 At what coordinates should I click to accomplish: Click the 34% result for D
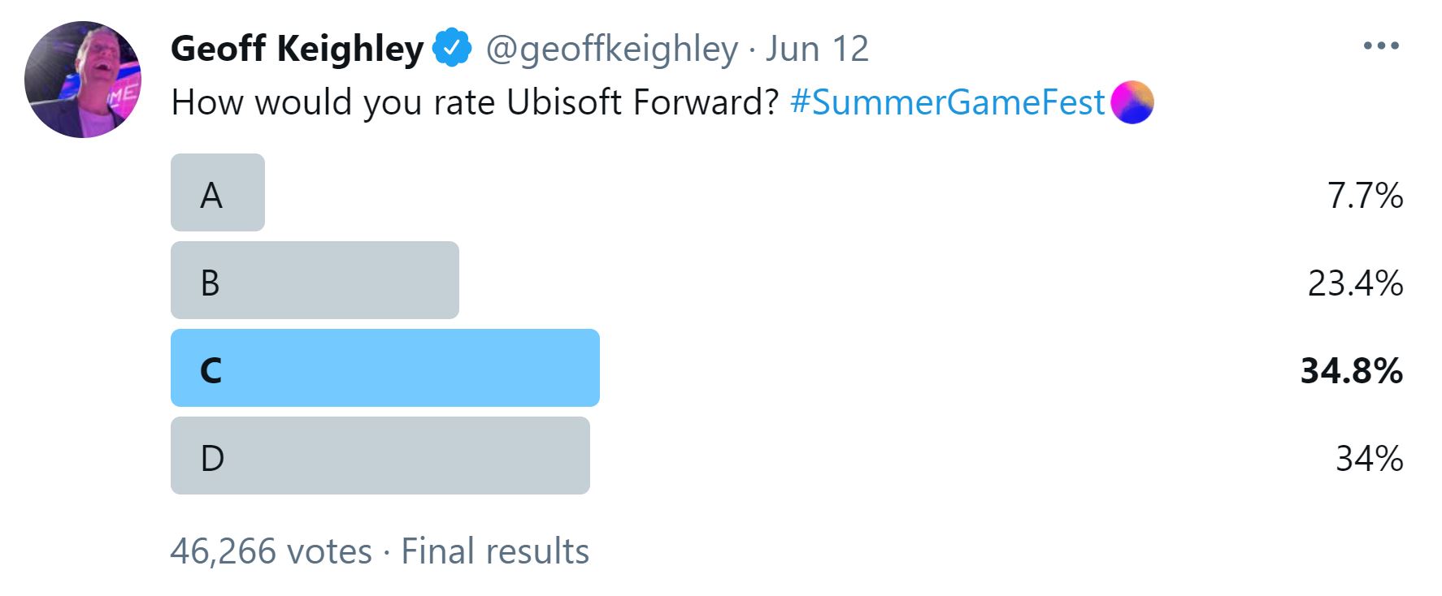click(1369, 459)
